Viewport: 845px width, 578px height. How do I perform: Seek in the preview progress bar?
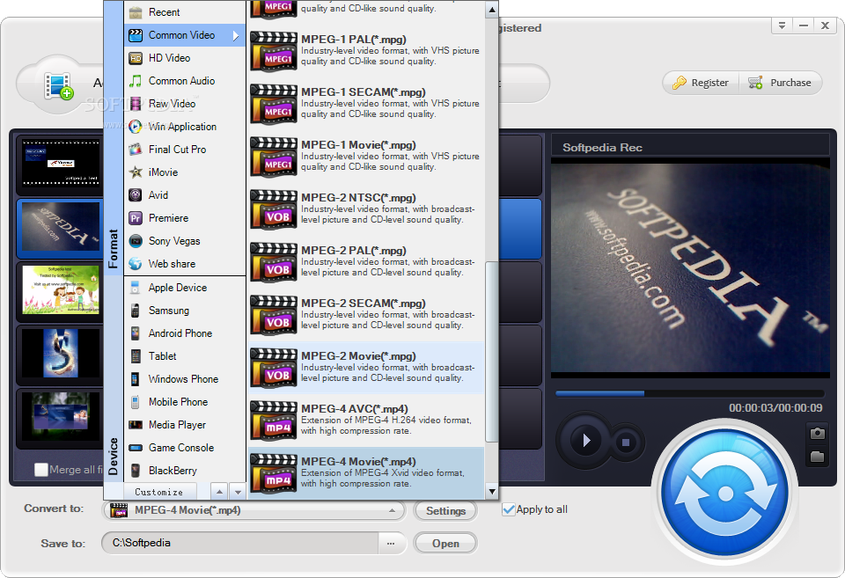[689, 394]
